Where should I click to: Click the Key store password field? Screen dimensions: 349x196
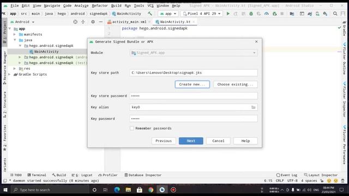(x=194, y=96)
